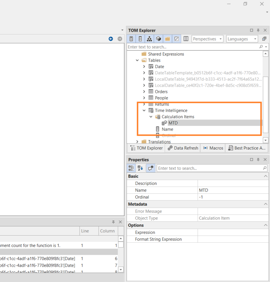Screen dimensions: 270x282
Task: Toggle Show Hierarchies in TOM Explorer toolbar
Action: pyautogui.click(x=149, y=39)
